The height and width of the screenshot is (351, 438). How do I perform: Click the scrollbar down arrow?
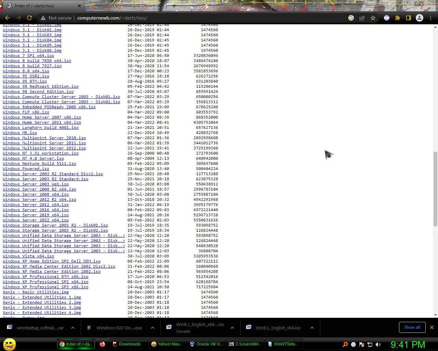click(435, 315)
